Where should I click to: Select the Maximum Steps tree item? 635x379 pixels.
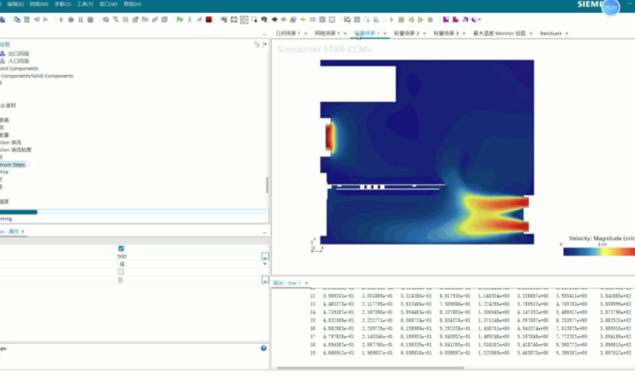12,164
